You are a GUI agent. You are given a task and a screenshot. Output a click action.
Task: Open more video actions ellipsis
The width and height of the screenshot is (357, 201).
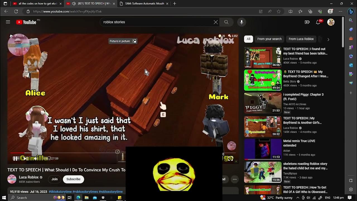coord(235,179)
